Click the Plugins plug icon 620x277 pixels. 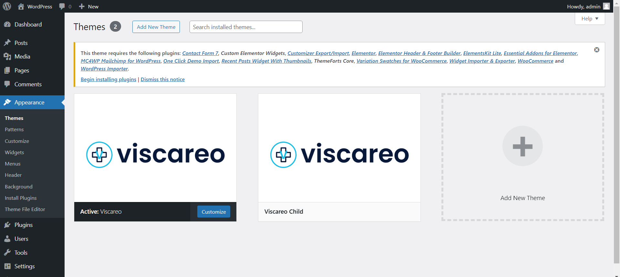tap(7, 225)
